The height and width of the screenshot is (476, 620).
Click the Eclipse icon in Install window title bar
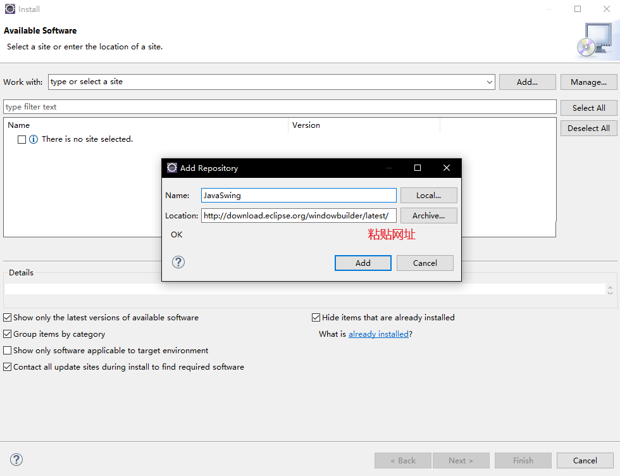coord(10,9)
